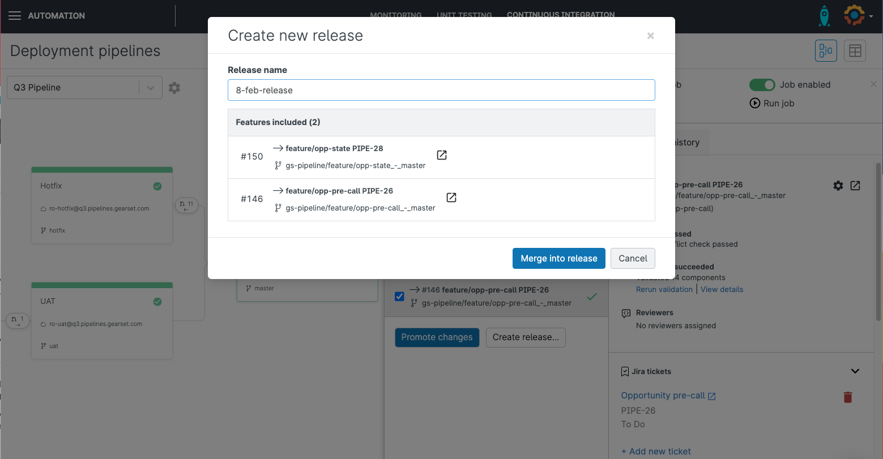Open external link for feature/opp-pre-call PIPE-26
Viewport: 883px width, 459px height.
(451, 198)
